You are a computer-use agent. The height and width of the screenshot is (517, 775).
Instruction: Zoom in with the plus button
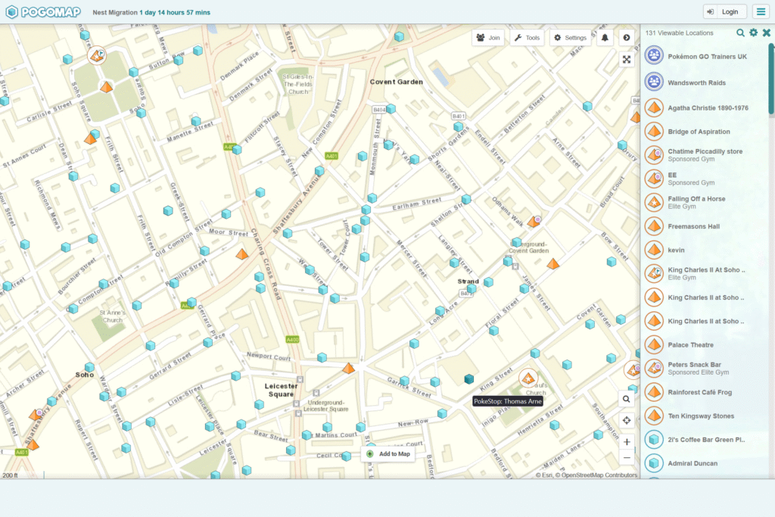[626, 442]
